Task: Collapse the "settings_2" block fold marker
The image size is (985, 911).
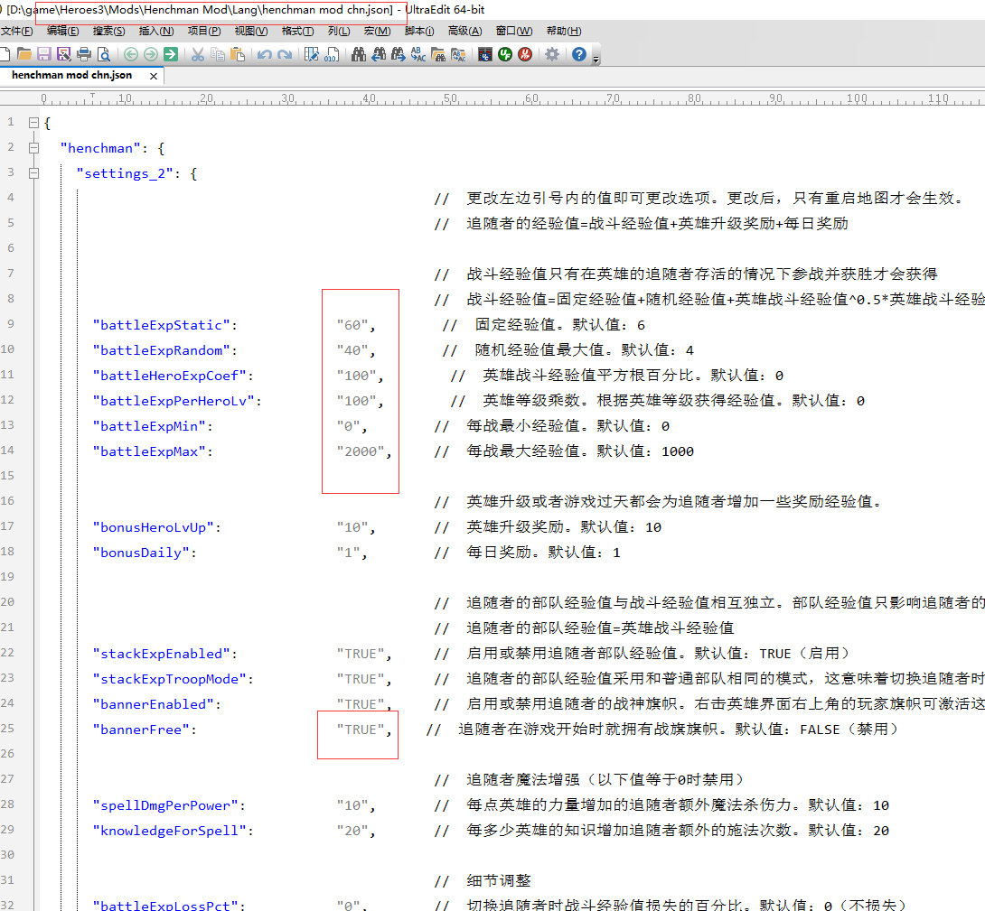Action: coord(33,173)
